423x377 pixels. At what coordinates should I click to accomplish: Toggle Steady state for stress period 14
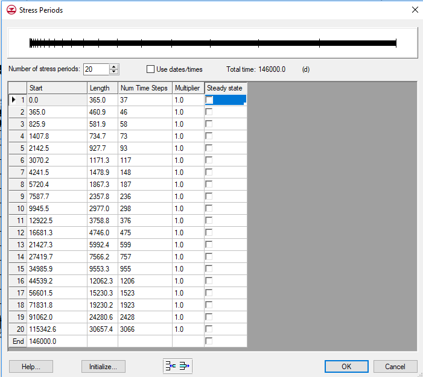209,256
